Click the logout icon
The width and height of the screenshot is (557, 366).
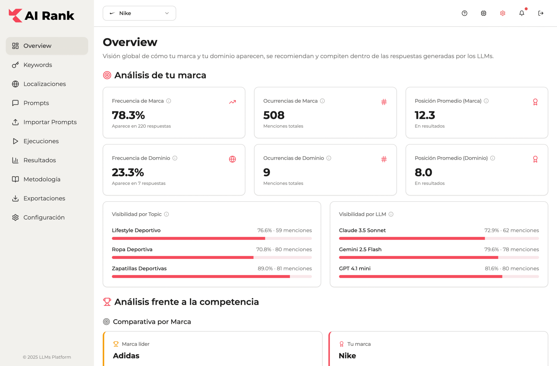coord(541,13)
